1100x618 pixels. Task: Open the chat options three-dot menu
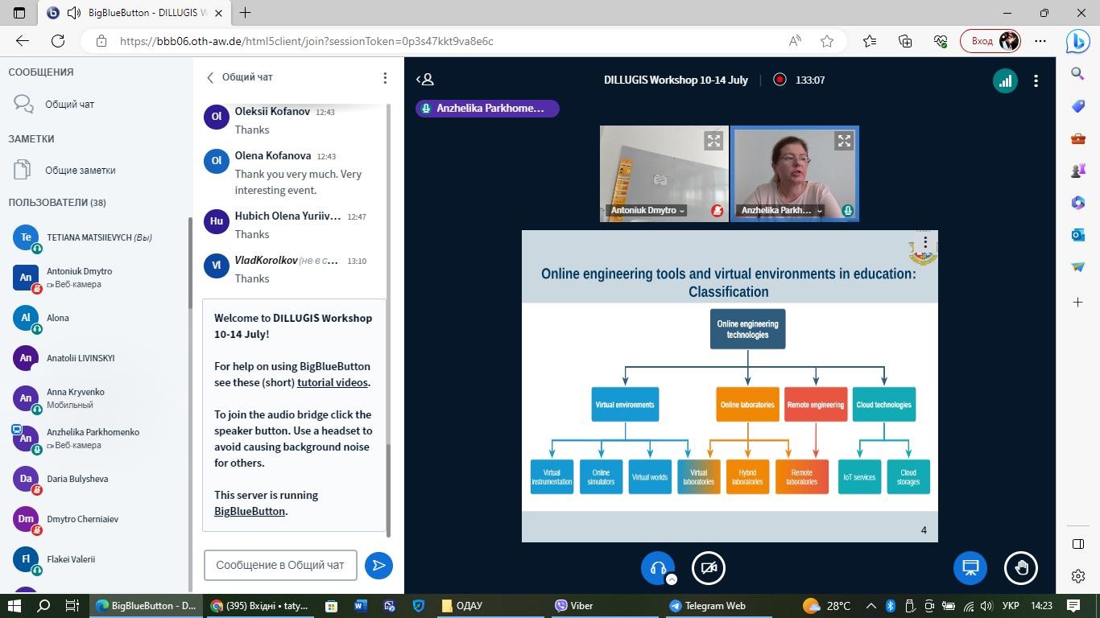click(x=385, y=77)
